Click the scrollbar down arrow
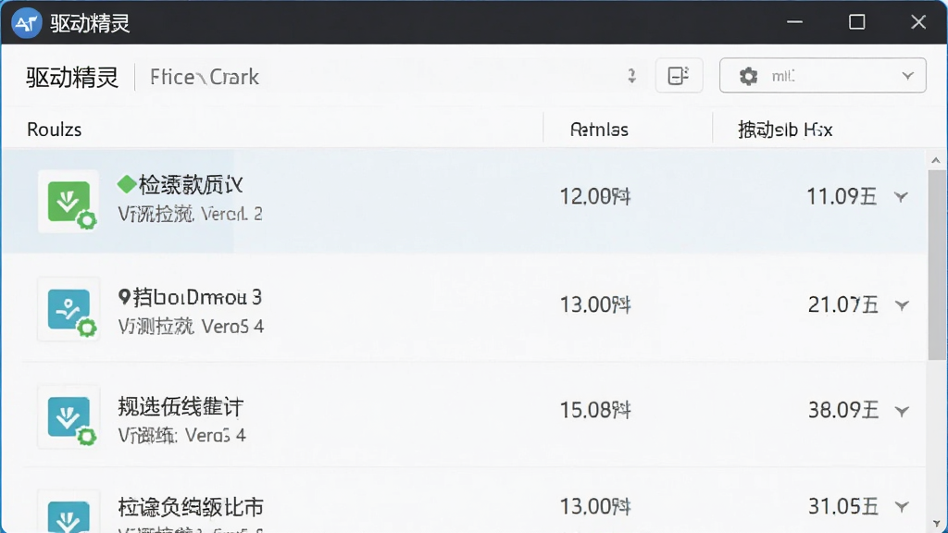The image size is (948, 533). tap(936, 524)
